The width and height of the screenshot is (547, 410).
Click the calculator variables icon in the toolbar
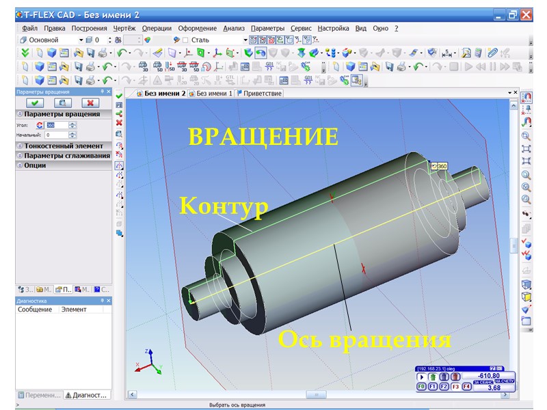click(x=479, y=53)
